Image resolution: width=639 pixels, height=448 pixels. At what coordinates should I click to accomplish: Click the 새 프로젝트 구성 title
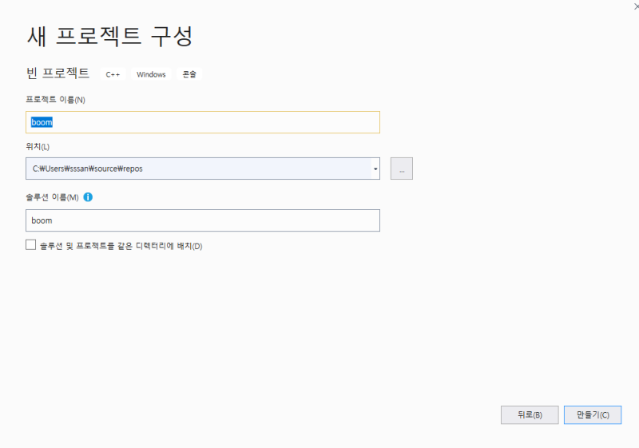click(x=110, y=36)
